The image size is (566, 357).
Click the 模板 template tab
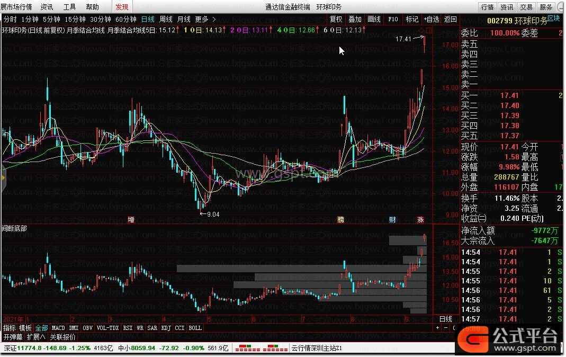(25, 328)
